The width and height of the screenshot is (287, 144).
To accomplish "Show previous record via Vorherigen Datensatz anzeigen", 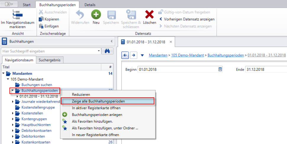I will [187, 19].
